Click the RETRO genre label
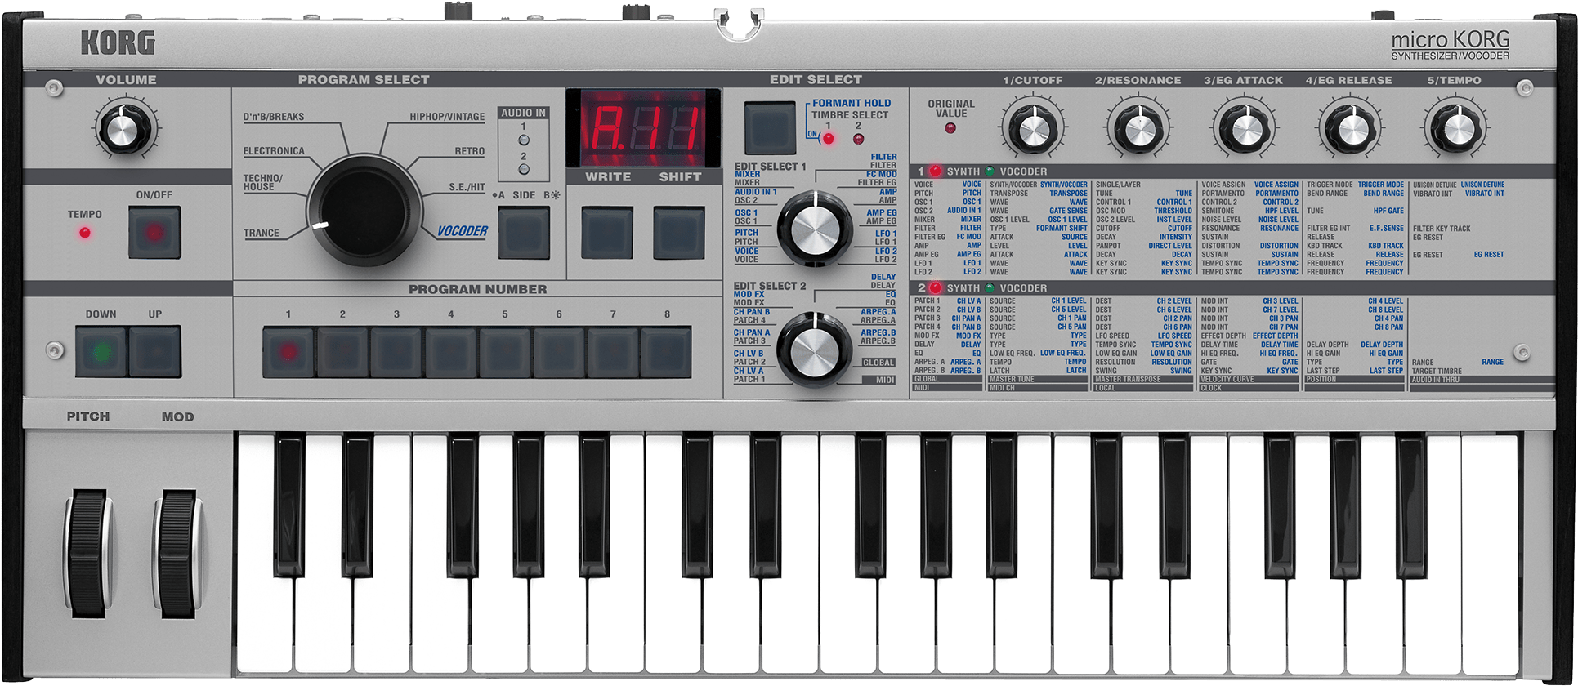This screenshot has width=1578, height=686. click(470, 151)
